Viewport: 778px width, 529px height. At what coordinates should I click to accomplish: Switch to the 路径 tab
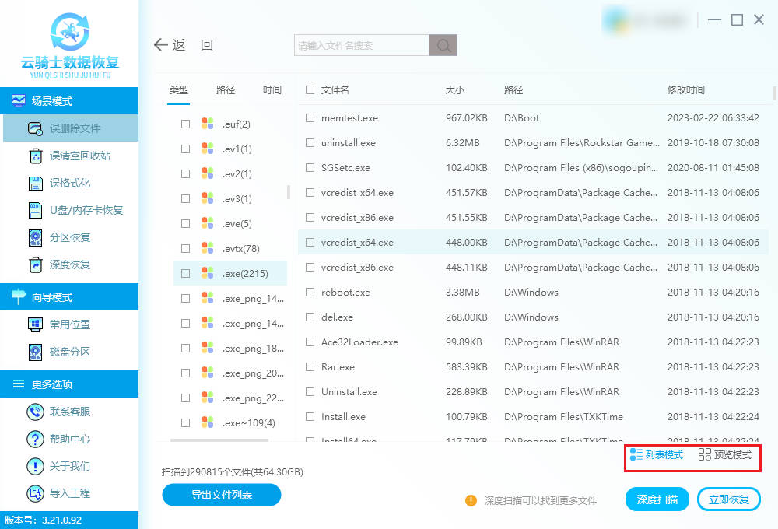click(x=226, y=90)
